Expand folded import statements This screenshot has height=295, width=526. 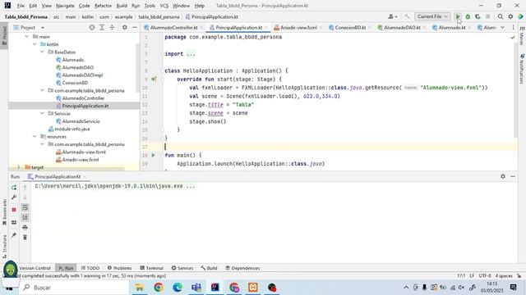click(x=191, y=54)
